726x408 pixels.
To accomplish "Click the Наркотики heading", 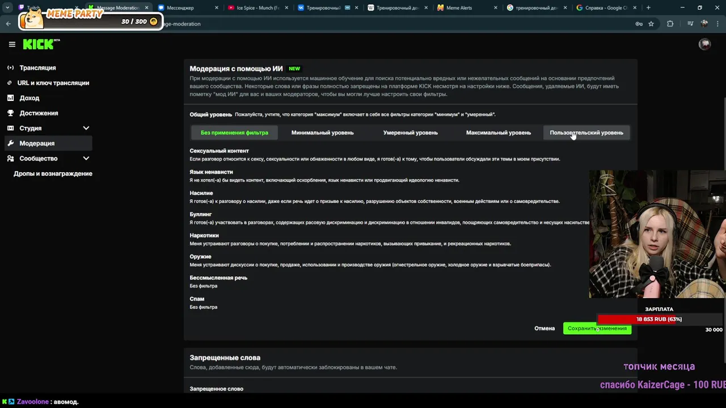I will point(204,235).
